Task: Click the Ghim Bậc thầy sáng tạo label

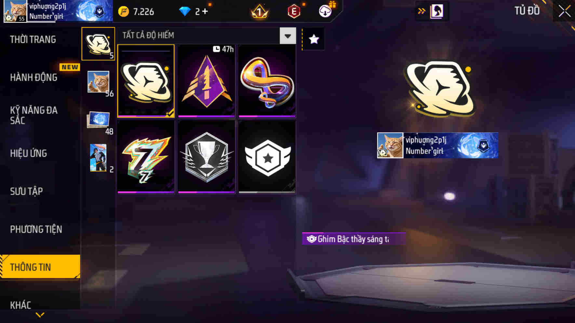Action: tap(354, 239)
